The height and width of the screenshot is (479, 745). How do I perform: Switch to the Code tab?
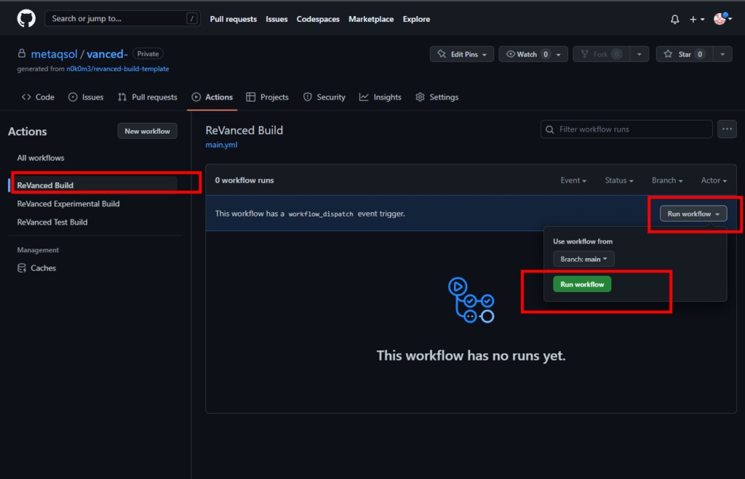(x=38, y=97)
